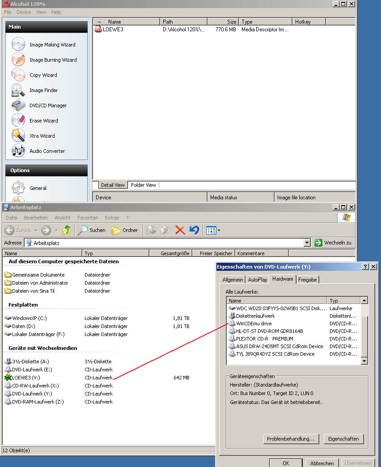
Task: Switch to the Freigabe tab
Action: click(307, 280)
